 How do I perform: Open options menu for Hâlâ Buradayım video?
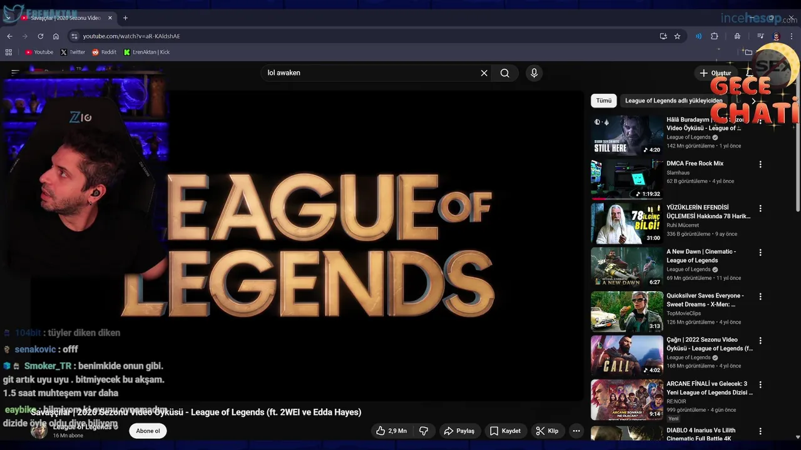[x=760, y=120]
